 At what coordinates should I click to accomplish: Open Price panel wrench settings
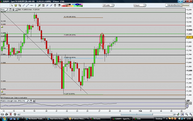[7, 10]
